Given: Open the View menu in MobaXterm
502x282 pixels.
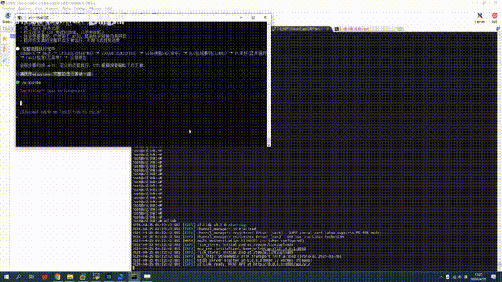Looking at the screenshot, I should (x=38, y=9).
